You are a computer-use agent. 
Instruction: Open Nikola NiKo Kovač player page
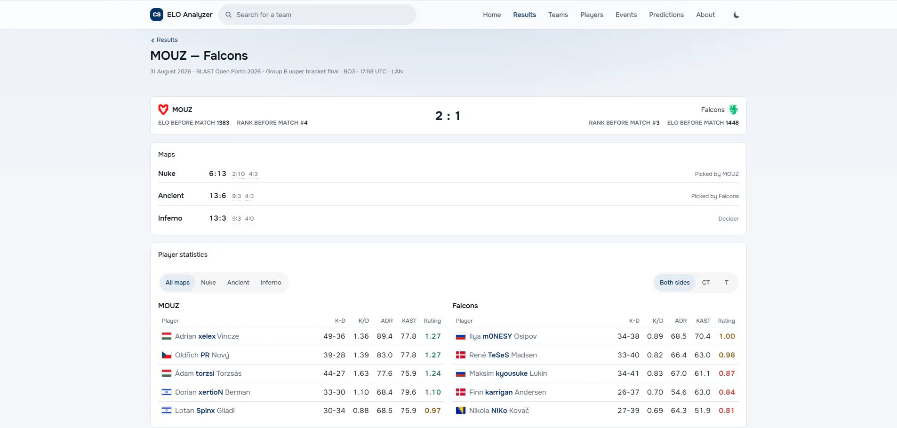[x=499, y=411]
